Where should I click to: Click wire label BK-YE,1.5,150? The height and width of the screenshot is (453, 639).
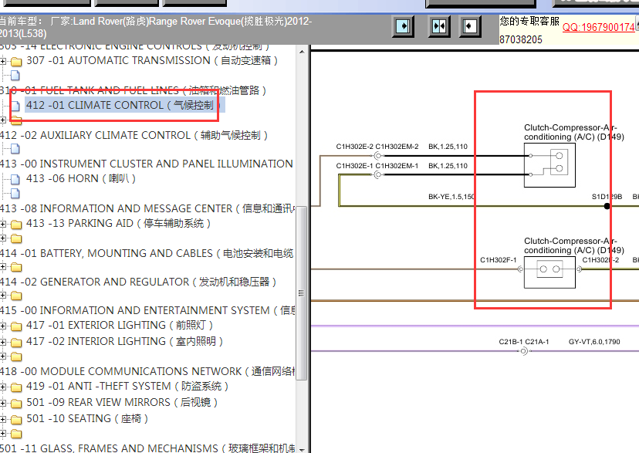(451, 197)
